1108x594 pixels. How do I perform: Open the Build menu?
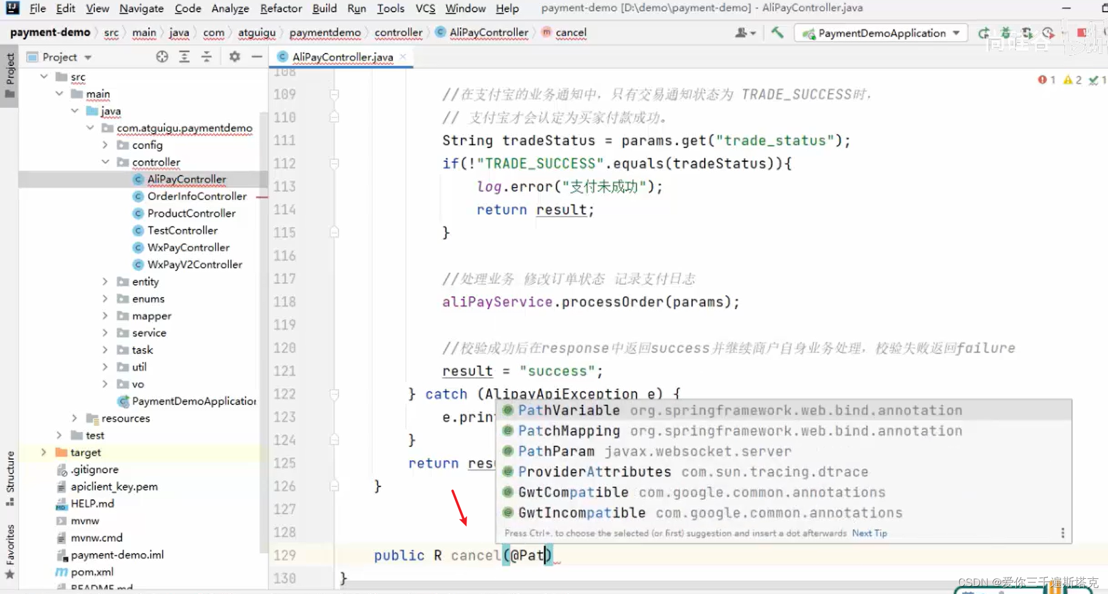pos(324,8)
